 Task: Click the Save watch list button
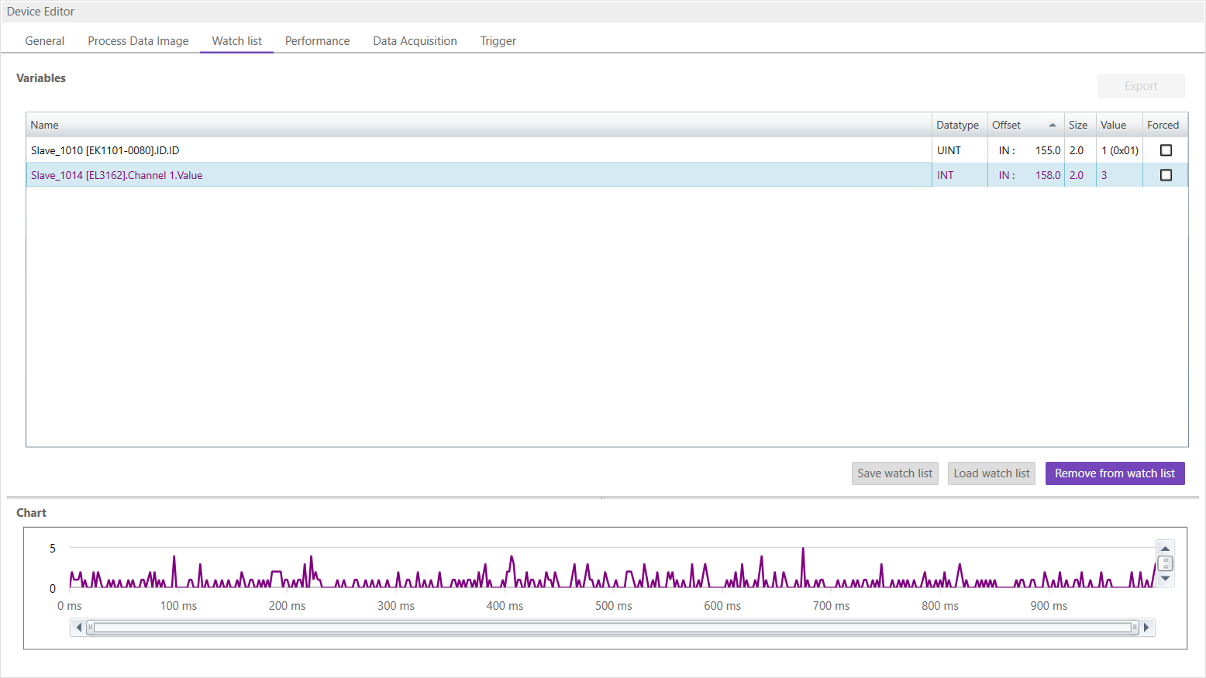pos(894,473)
